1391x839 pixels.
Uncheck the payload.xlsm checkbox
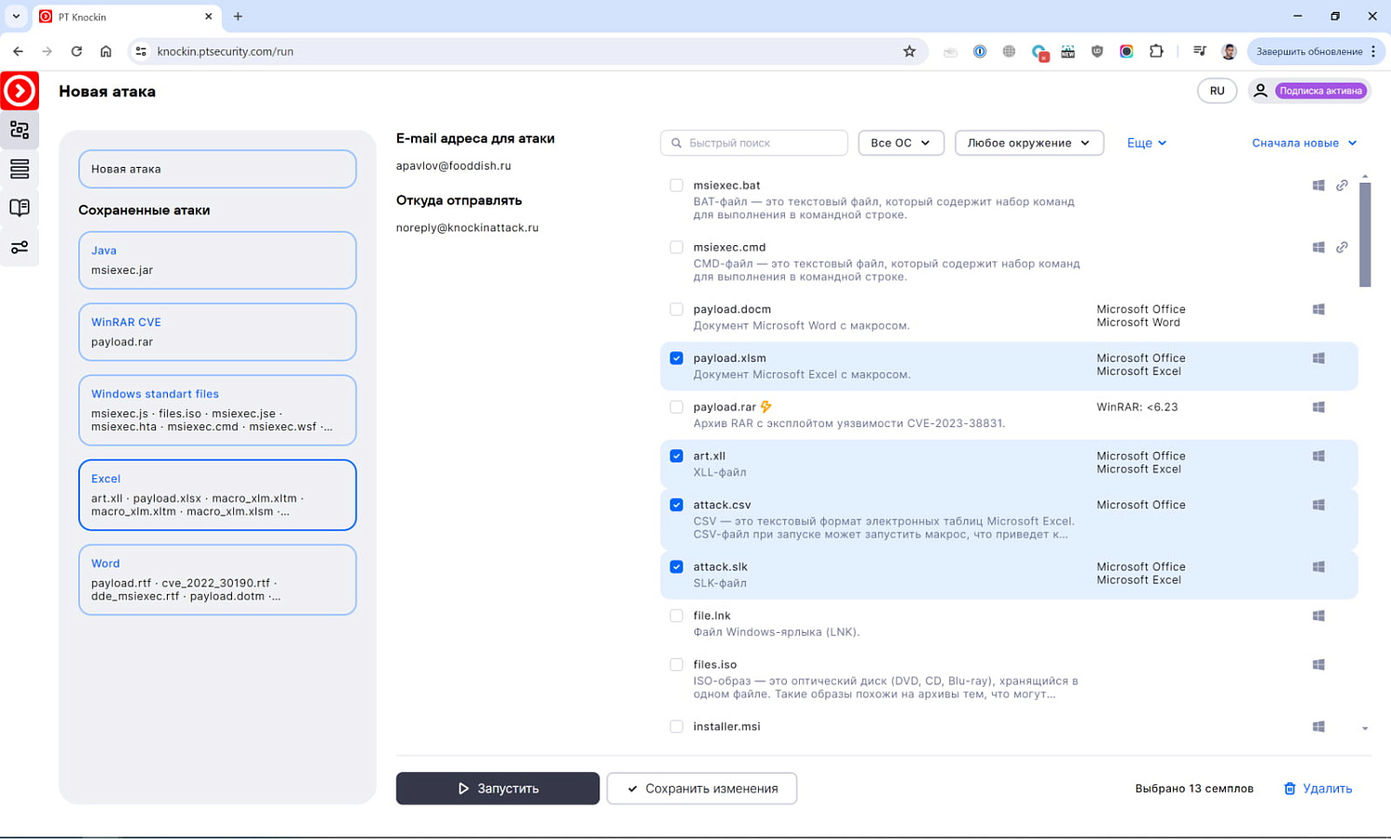click(676, 358)
